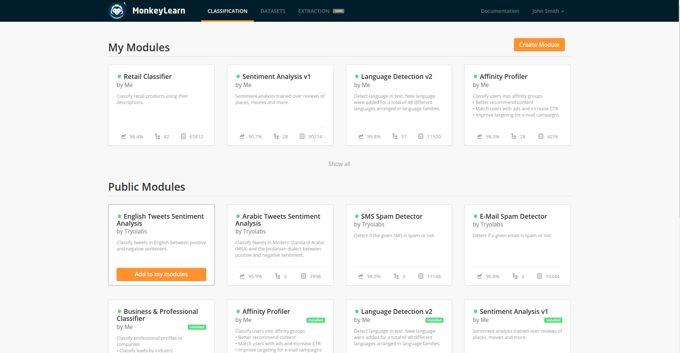Click samples icon beside 4276 on Affinity Profiler
Image resolution: width=680 pixels, height=353 pixels.
point(541,136)
